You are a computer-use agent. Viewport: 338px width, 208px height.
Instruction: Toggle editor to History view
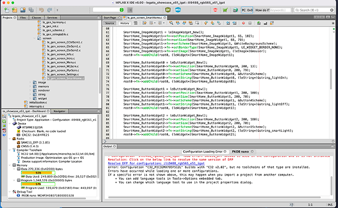pos(124,23)
